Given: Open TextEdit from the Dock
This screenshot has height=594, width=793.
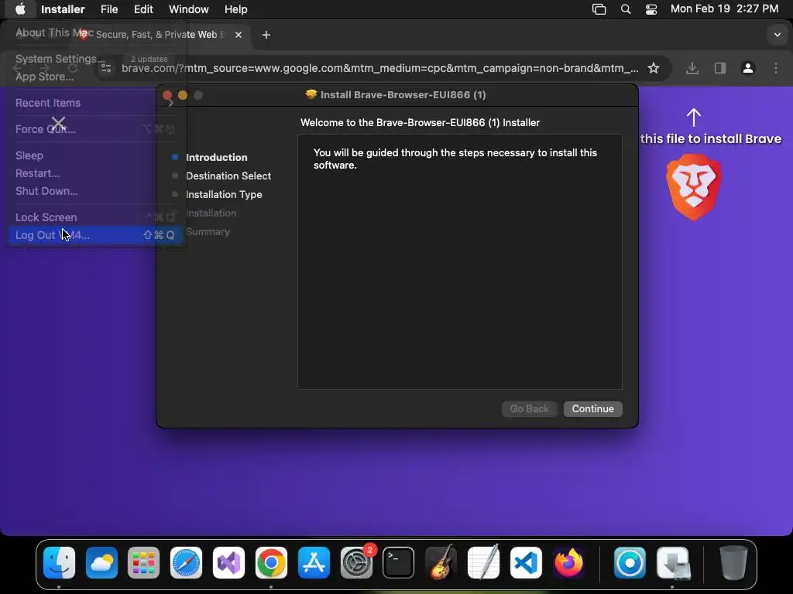Looking at the screenshot, I should pyautogui.click(x=483, y=563).
